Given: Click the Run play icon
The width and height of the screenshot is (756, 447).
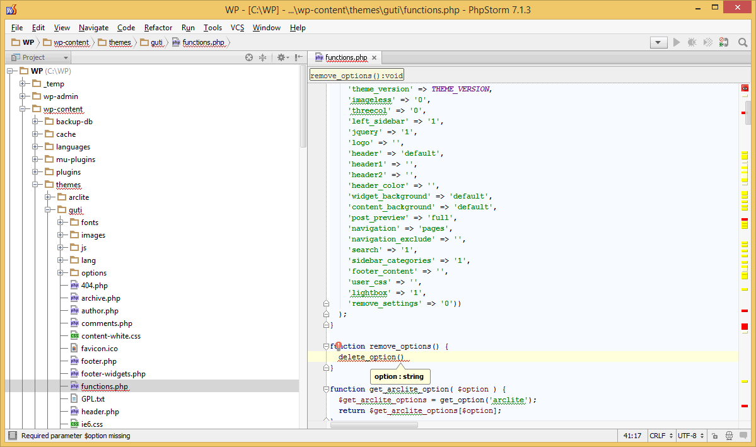Looking at the screenshot, I should tap(676, 42).
